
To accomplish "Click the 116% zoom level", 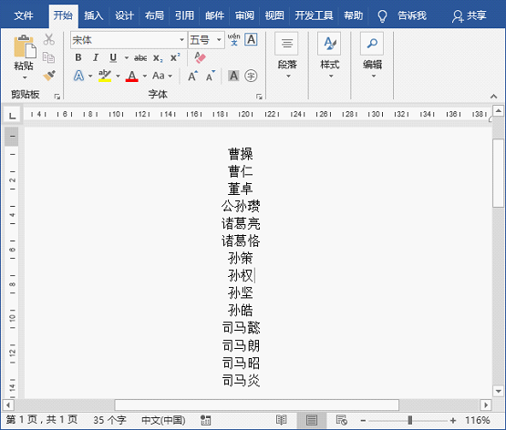I will (x=477, y=420).
